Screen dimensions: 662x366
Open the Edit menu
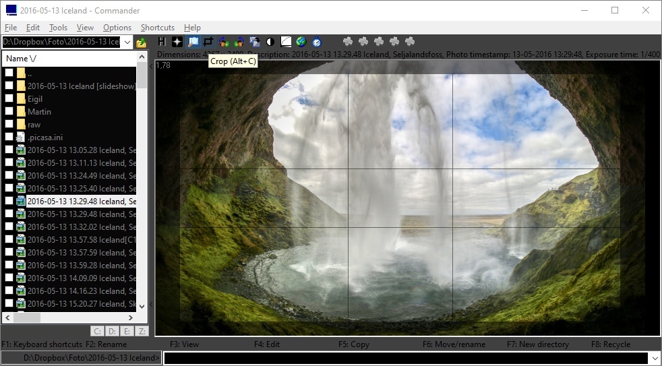click(x=33, y=28)
